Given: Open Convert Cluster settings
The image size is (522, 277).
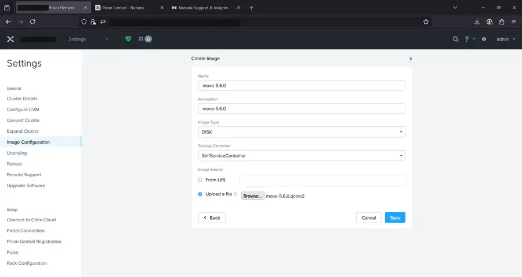Looking at the screenshot, I should click(x=23, y=121).
